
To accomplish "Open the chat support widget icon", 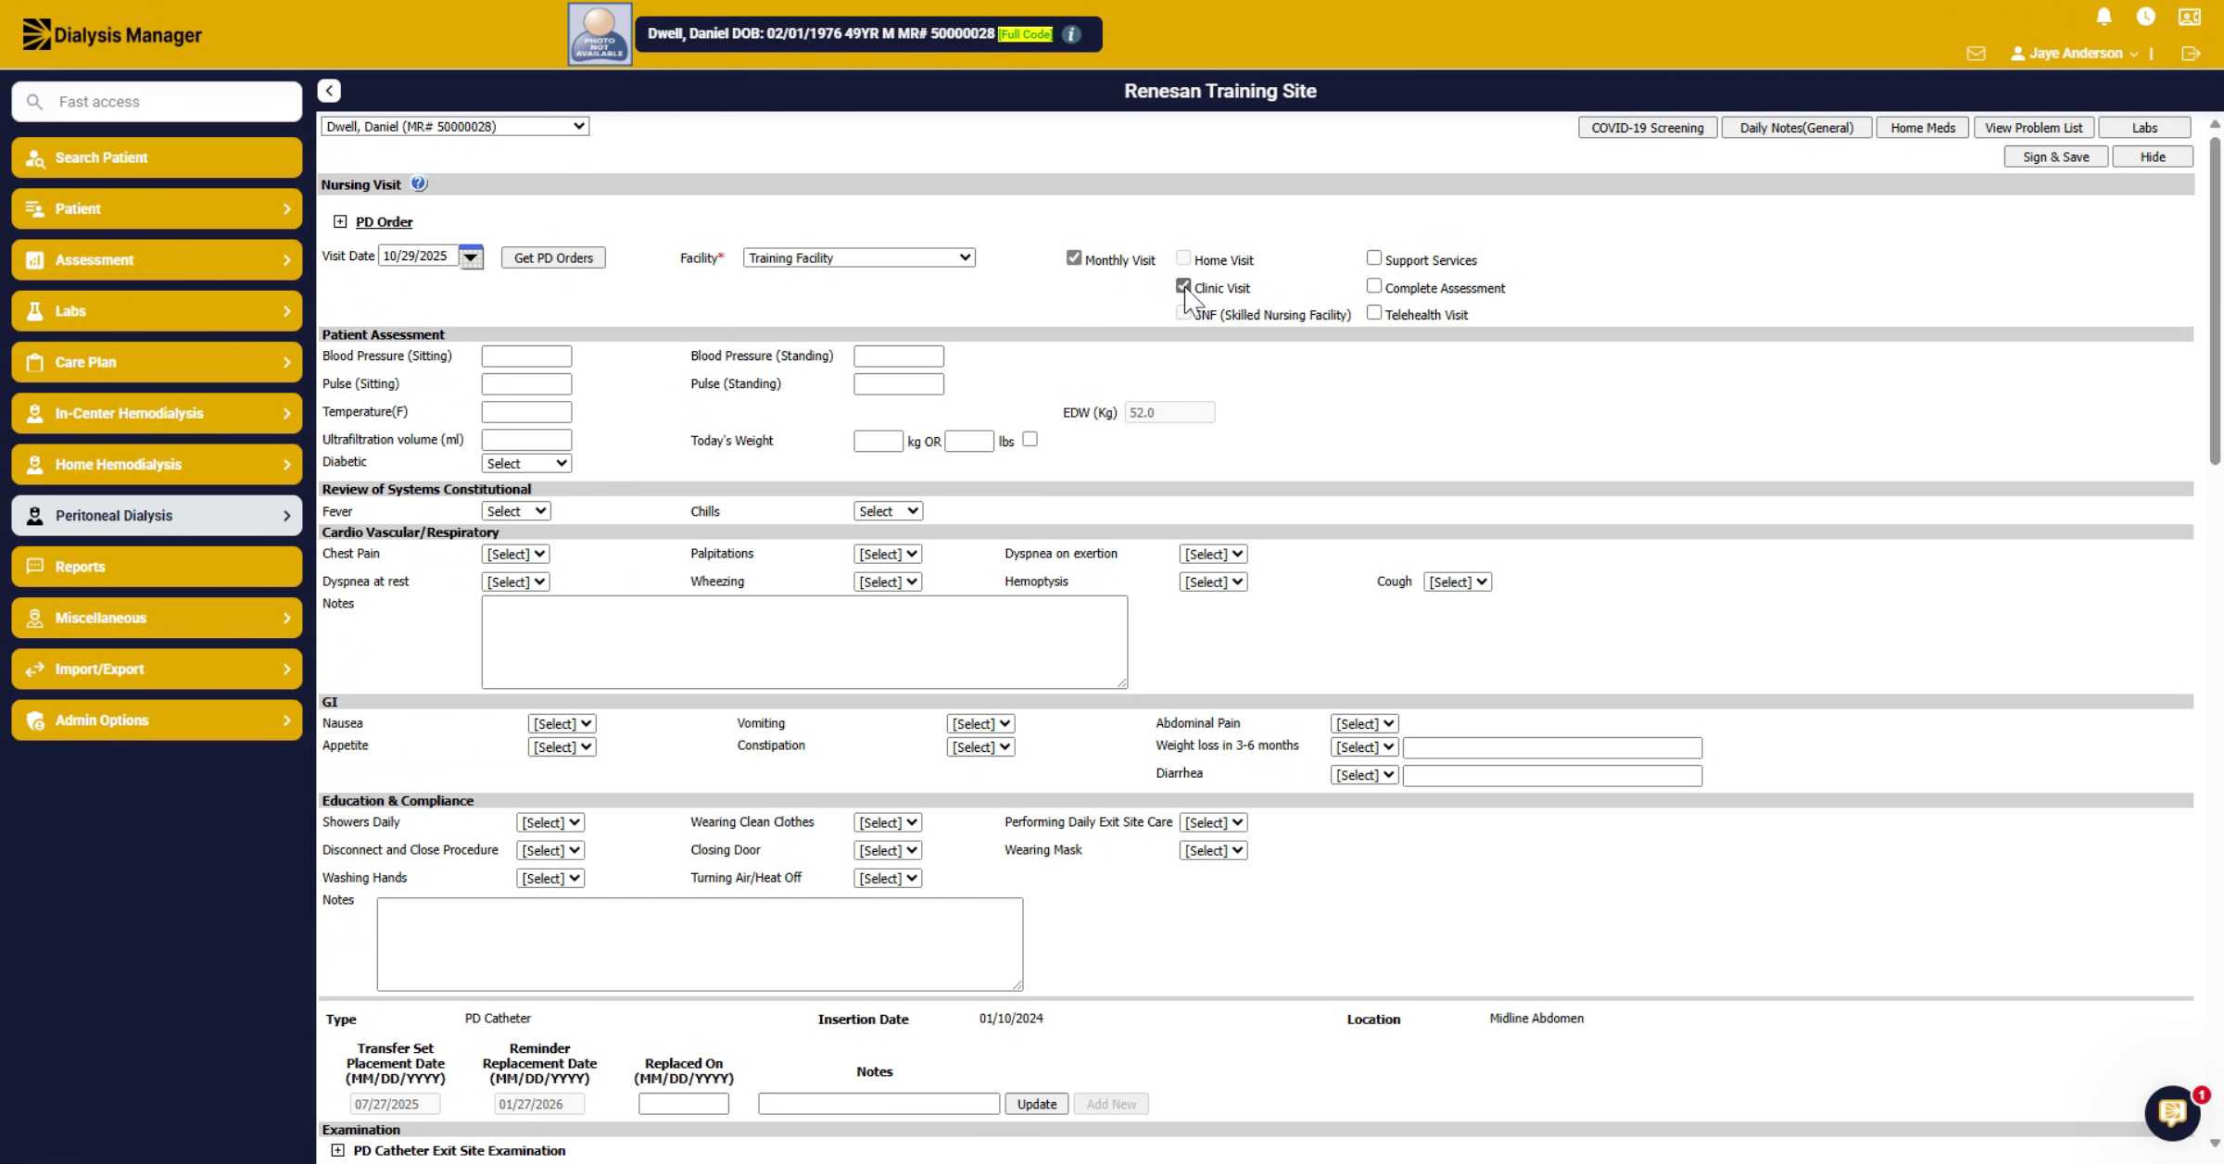I will (x=2172, y=1112).
